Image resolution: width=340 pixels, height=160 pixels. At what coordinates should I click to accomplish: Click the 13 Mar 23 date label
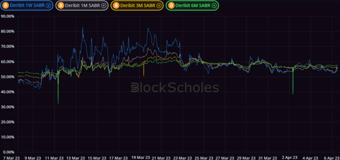(x=75, y=158)
